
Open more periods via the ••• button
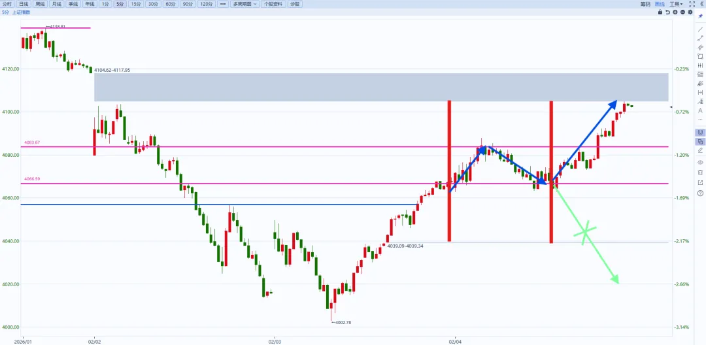(222, 4)
